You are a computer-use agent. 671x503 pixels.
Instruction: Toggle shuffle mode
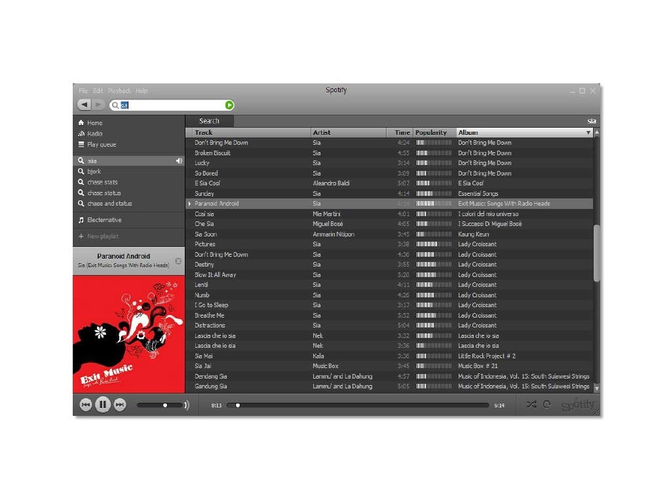(x=531, y=404)
